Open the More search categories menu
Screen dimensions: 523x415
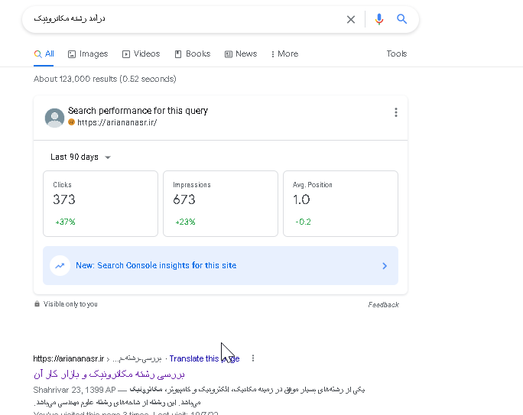284,54
